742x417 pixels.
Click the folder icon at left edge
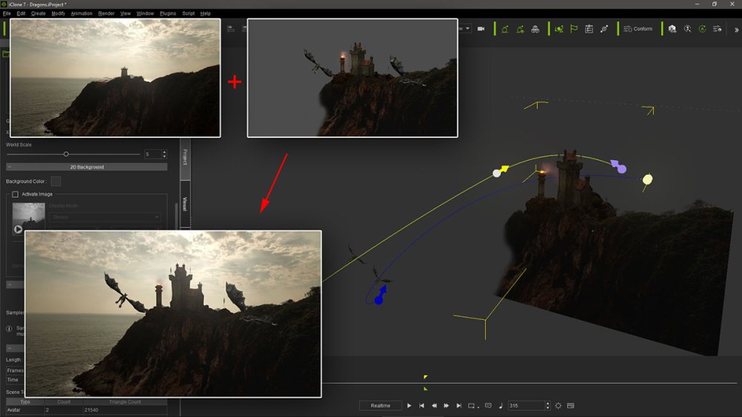[6, 54]
